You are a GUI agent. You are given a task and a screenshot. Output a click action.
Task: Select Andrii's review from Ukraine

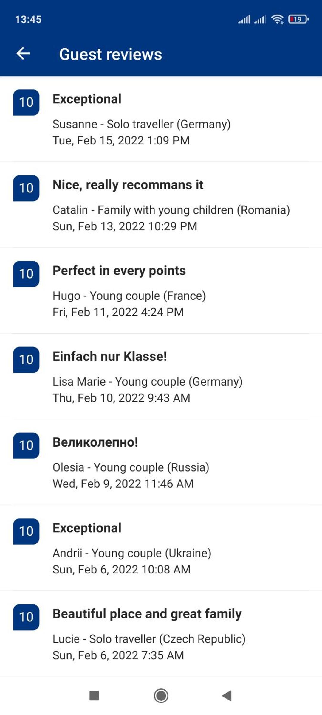tap(161, 548)
